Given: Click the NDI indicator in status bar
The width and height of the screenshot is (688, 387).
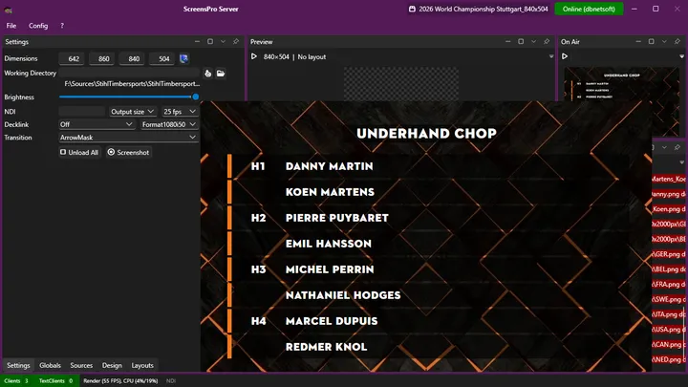Looking at the screenshot, I should tap(171, 381).
